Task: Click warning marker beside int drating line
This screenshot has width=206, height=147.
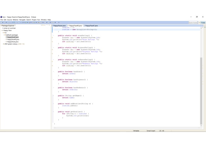Action: 52,54
